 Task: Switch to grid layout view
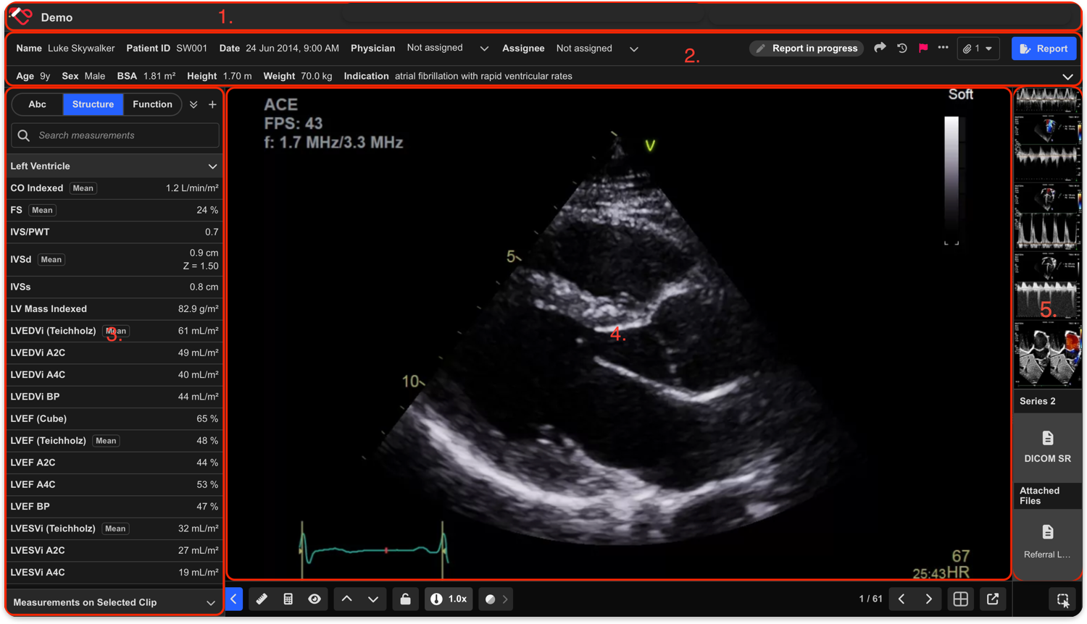click(961, 599)
